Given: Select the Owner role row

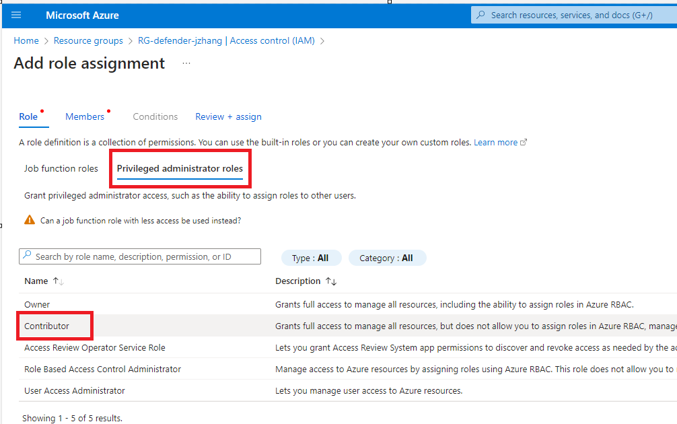Looking at the screenshot, I should (x=37, y=304).
